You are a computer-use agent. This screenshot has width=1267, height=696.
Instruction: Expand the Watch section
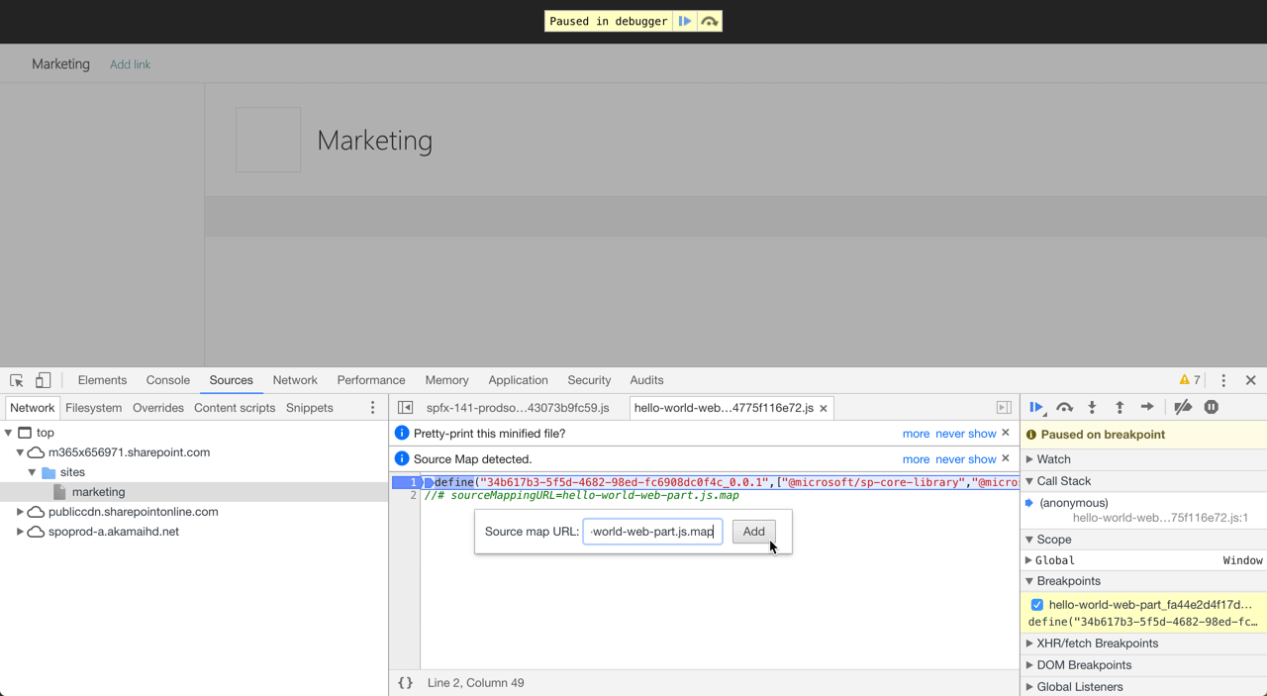point(1029,459)
